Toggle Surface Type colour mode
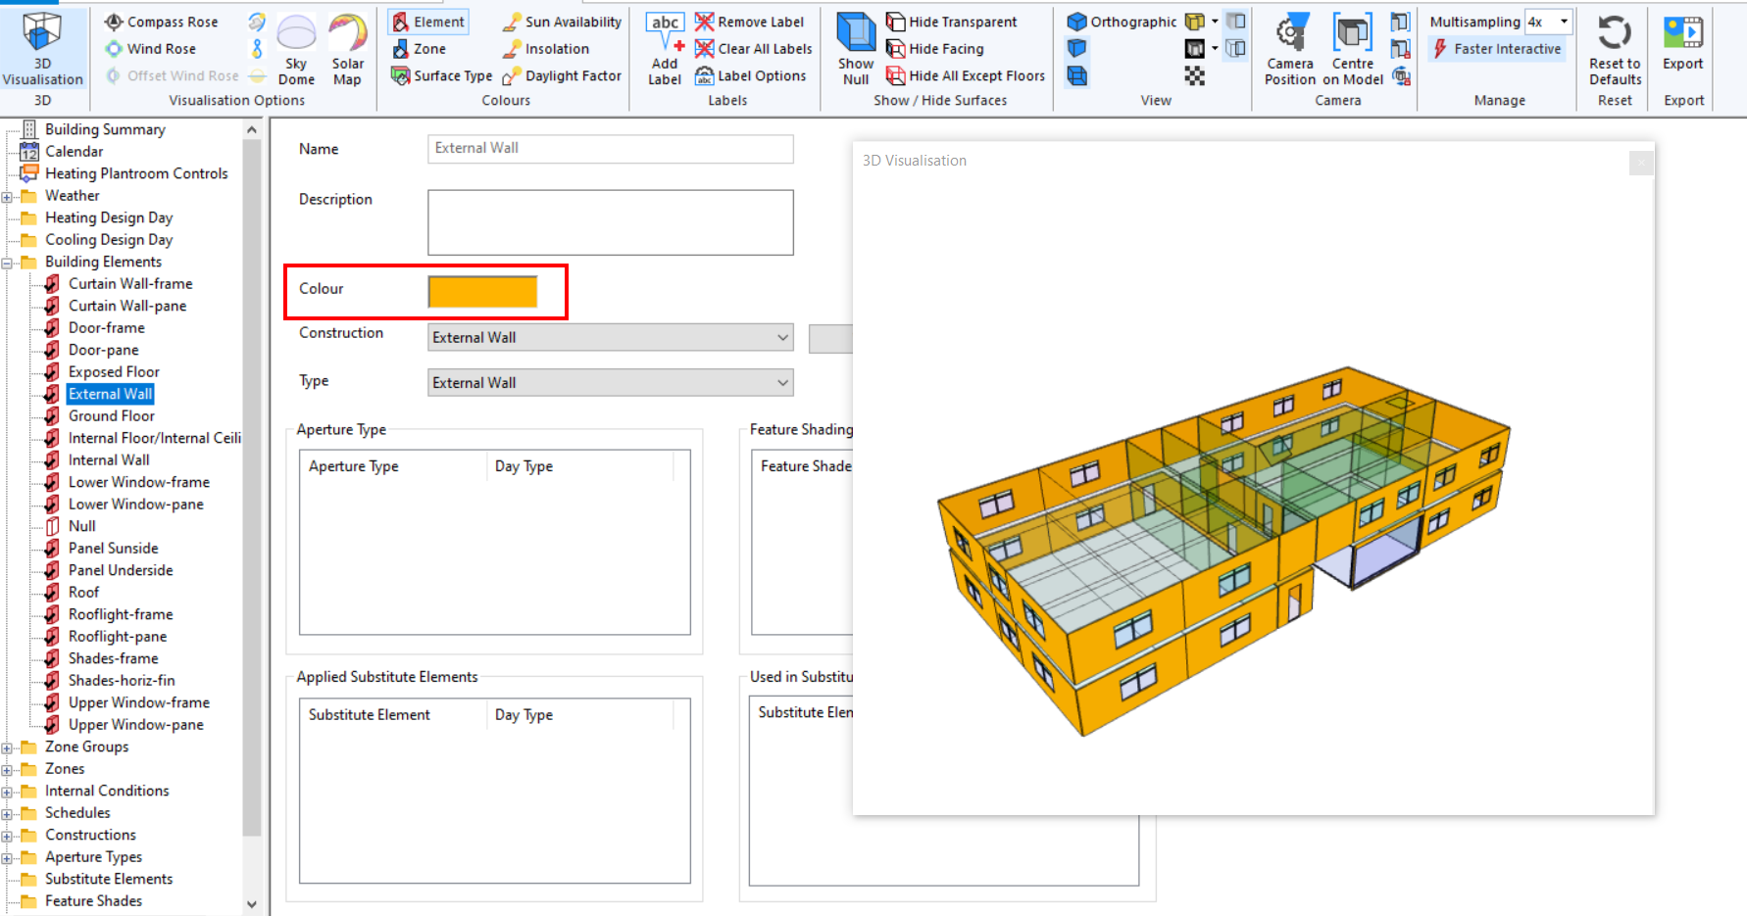Image resolution: width=1747 pixels, height=916 pixels. tap(441, 75)
